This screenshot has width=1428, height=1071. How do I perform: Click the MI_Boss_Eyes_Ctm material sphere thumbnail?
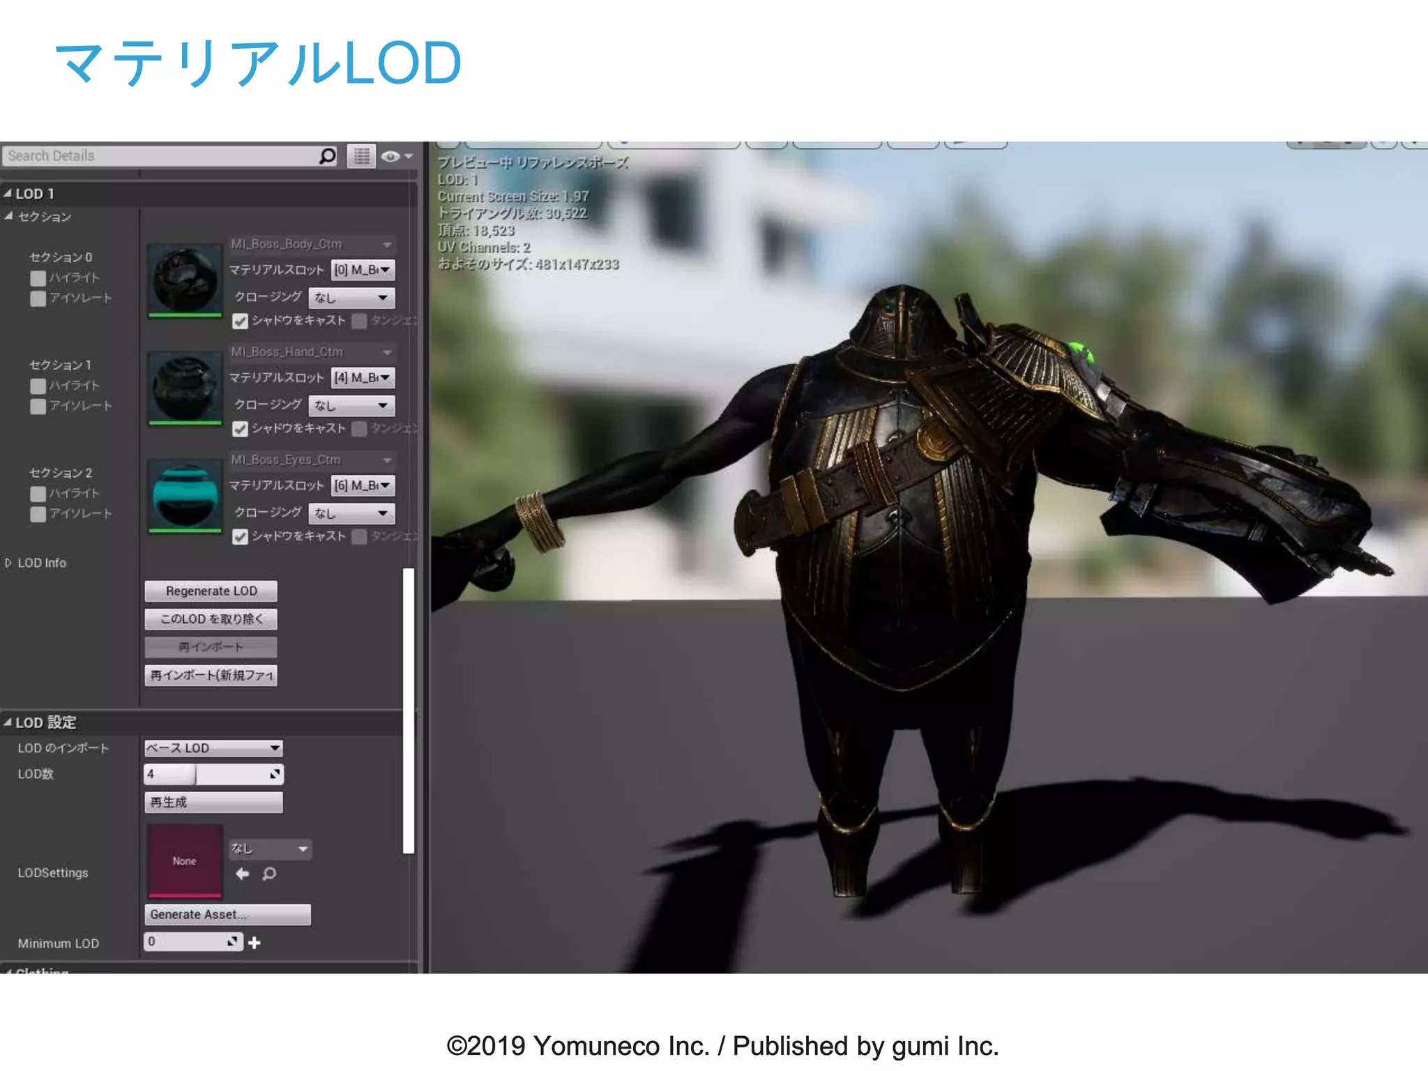tap(185, 496)
